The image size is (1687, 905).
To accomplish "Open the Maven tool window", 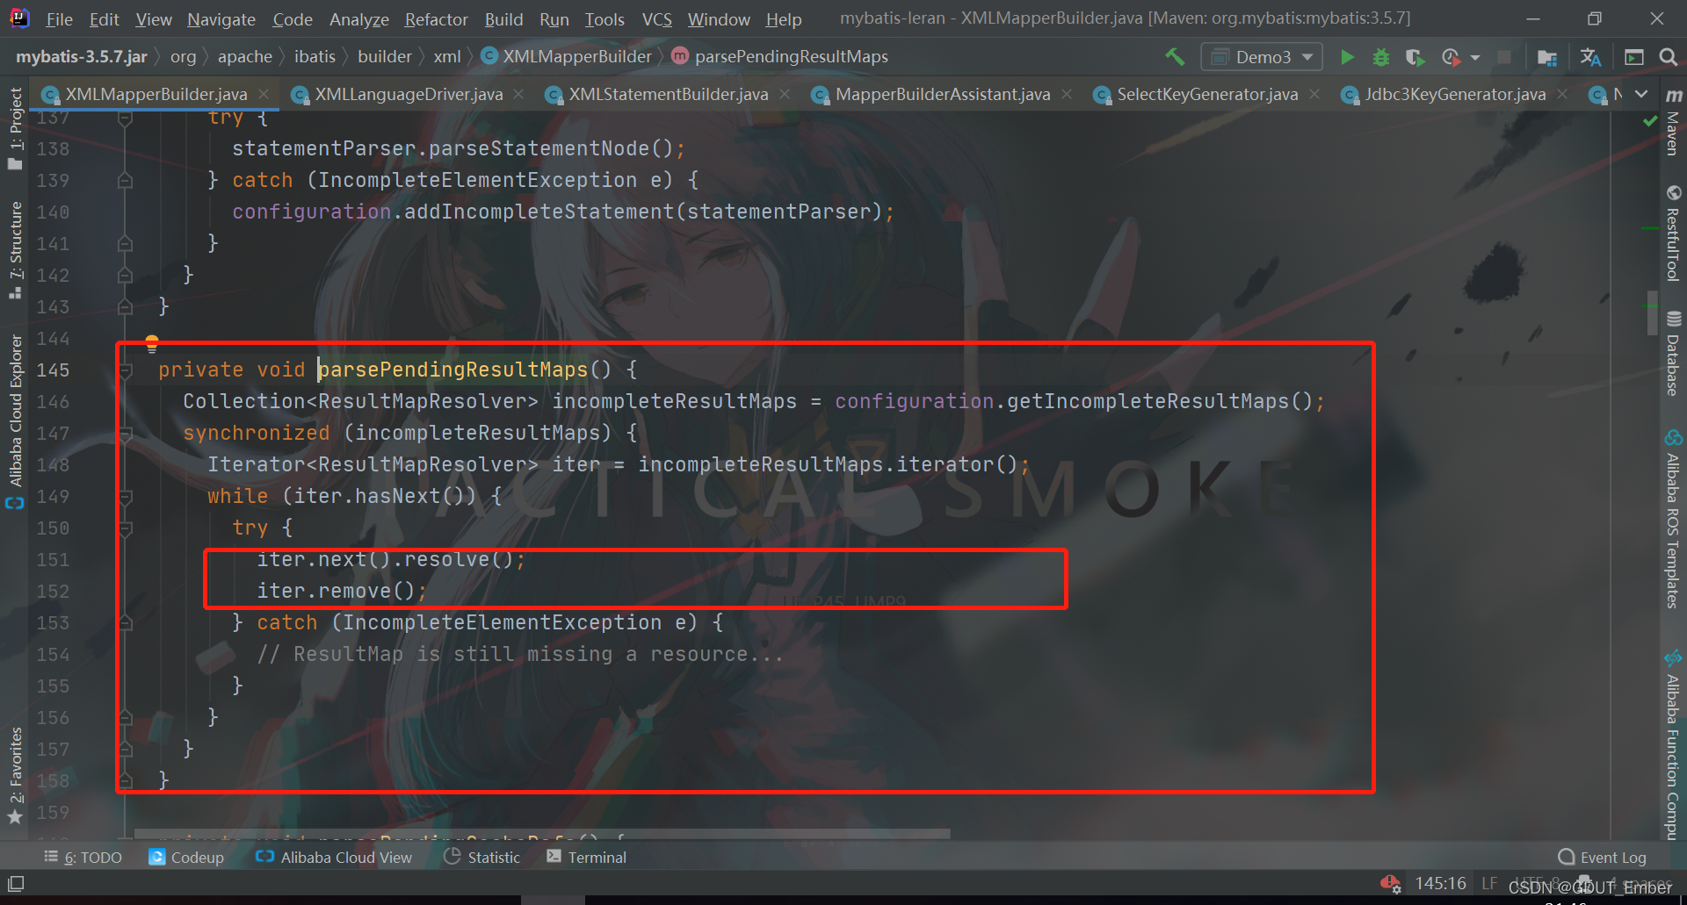I will 1673,121.
